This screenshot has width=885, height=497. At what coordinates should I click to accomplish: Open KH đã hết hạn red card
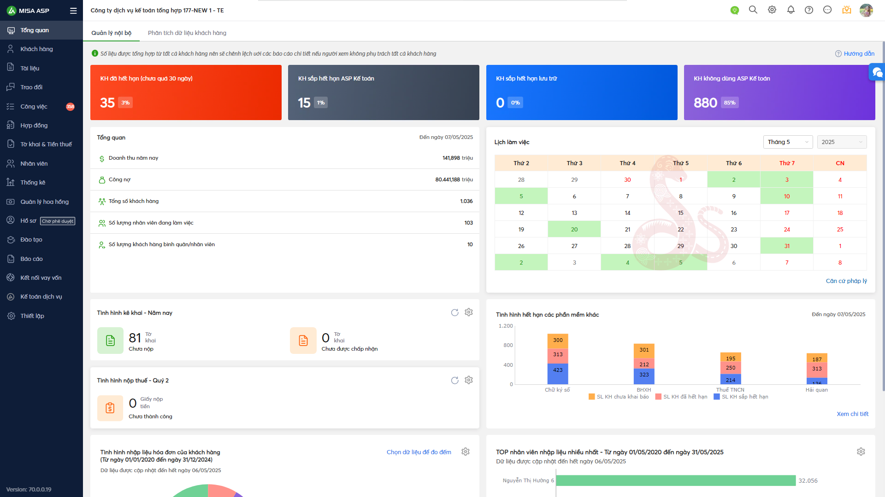186,92
